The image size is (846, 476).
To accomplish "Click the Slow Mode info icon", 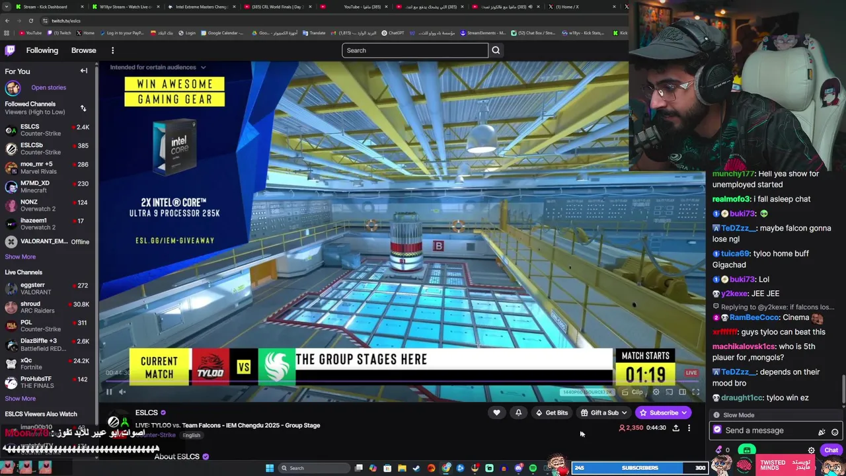I will pyautogui.click(x=716, y=415).
